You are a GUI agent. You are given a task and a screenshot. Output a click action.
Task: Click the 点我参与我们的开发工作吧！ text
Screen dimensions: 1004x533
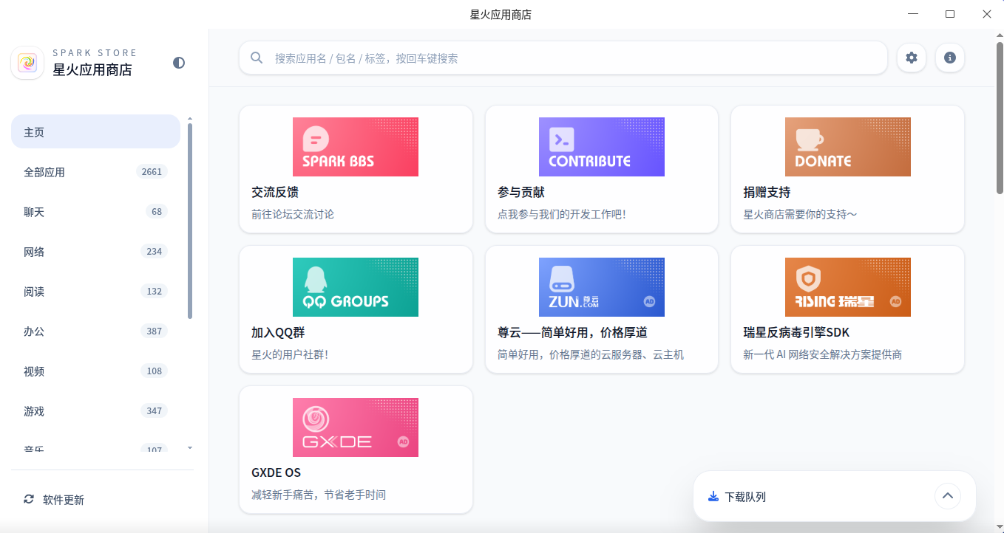[562, 214]
